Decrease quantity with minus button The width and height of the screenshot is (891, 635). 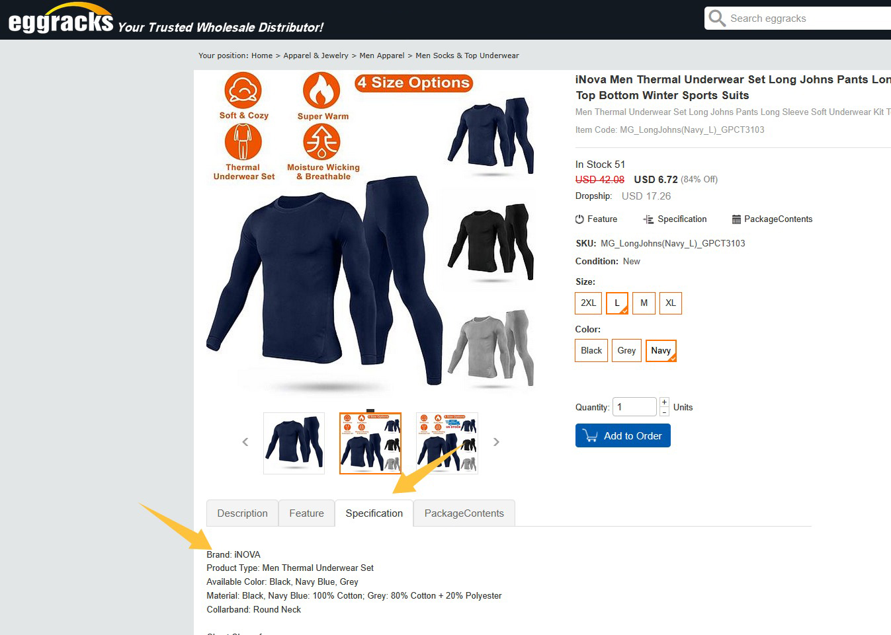pos(664,412)
